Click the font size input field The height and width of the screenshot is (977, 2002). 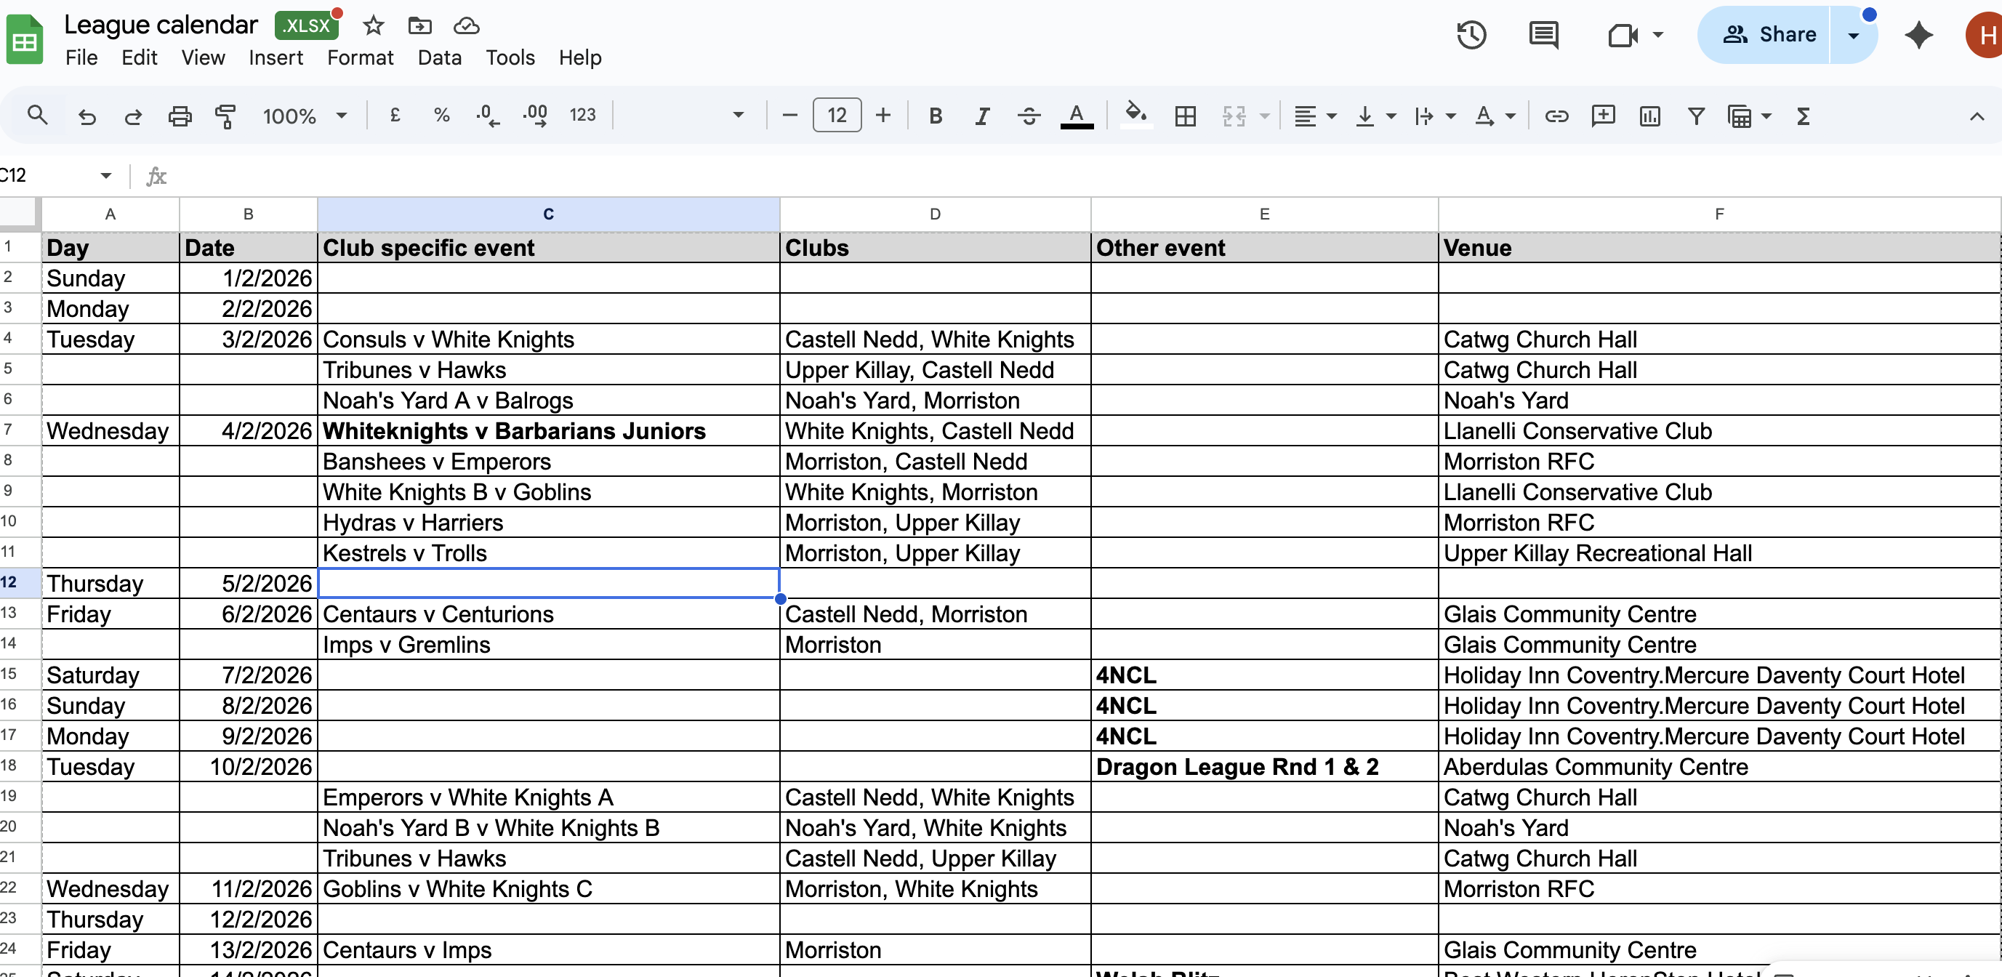coord(837,116)
